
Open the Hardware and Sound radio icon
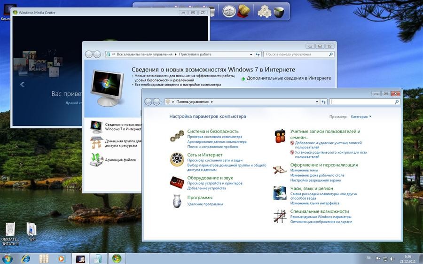coord(177,182)
